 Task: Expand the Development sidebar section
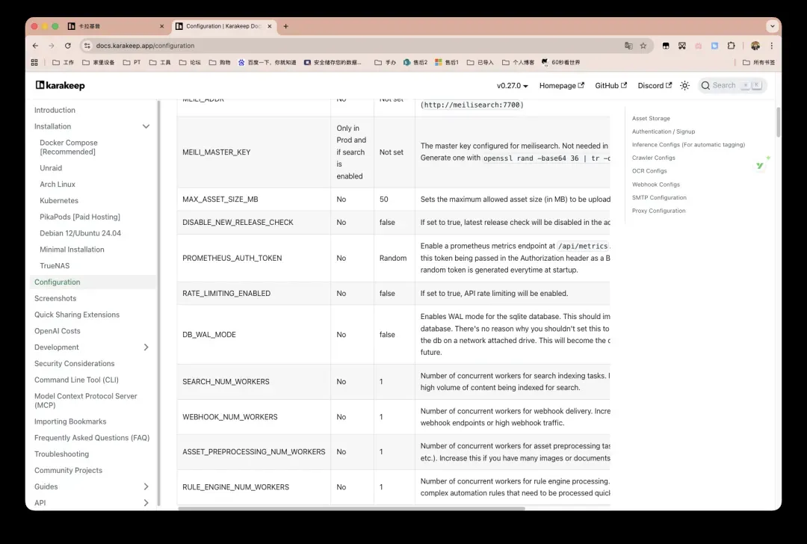[x=146, y=347]
